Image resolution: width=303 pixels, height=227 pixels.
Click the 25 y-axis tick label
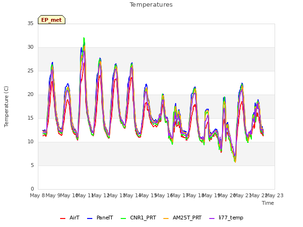pyautogui.click(x=30, y=70)
